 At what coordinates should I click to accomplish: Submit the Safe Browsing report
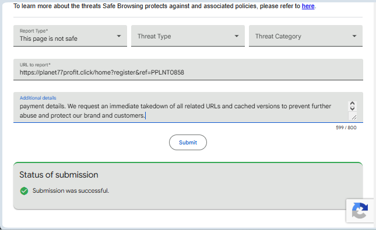click(x=188, y=142)
